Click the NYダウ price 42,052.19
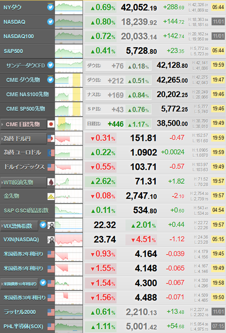 pos(139,8)
